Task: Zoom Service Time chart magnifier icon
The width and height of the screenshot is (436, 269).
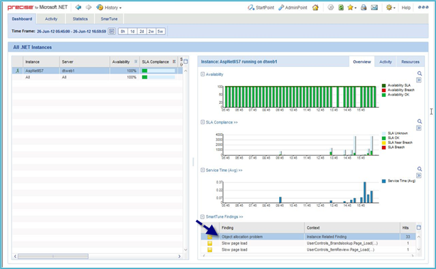Action: pos(420,169)
